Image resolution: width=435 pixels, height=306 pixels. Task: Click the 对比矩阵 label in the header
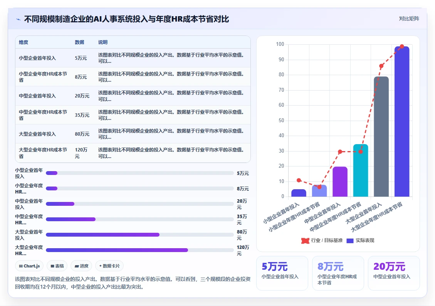409,18
